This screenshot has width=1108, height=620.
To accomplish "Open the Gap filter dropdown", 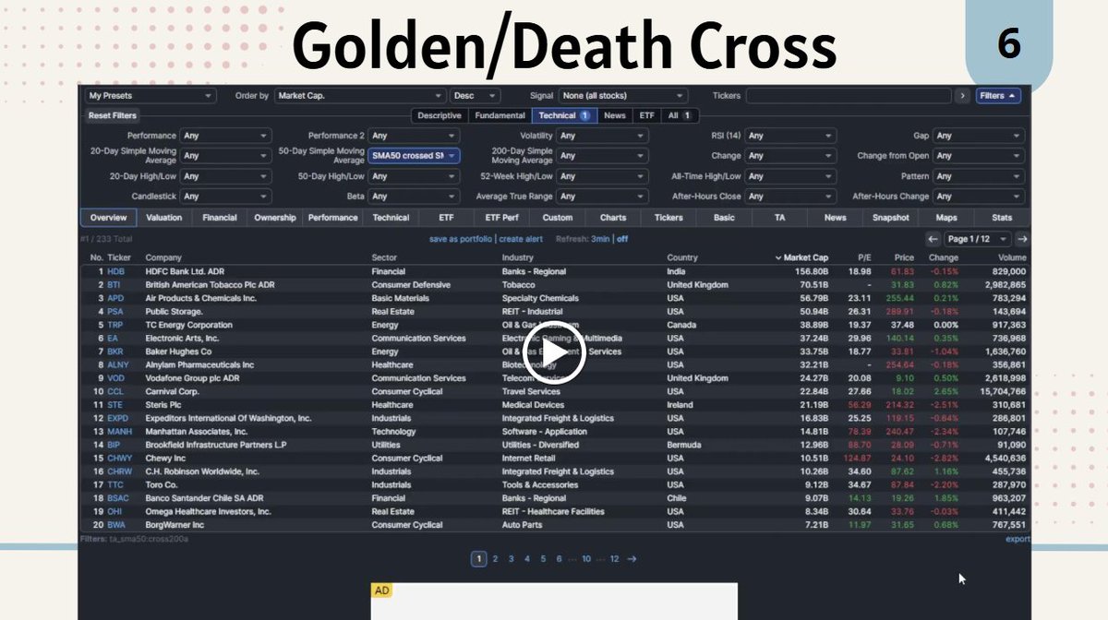I will [979, 136].
